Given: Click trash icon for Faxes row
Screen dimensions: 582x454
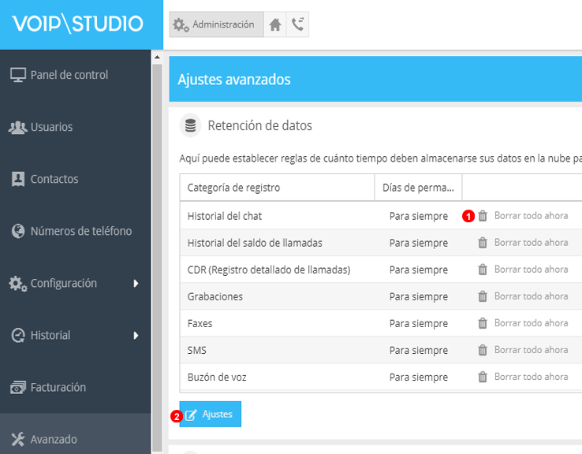Looking at the screenshot, I should click(483, 323).
